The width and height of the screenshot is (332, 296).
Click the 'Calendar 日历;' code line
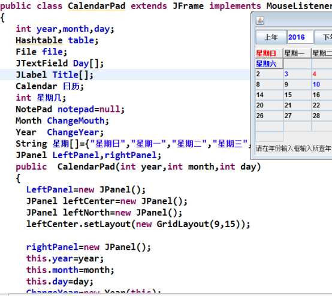50,86
